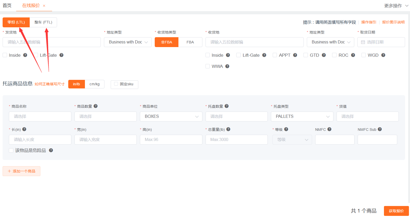The image size is (410, 219).
Task: Open the 更多操作 menu
Action: click(x=396, y=6)
